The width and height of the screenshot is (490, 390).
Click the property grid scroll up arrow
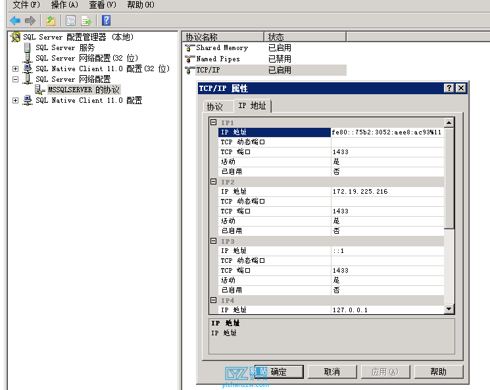449,123
